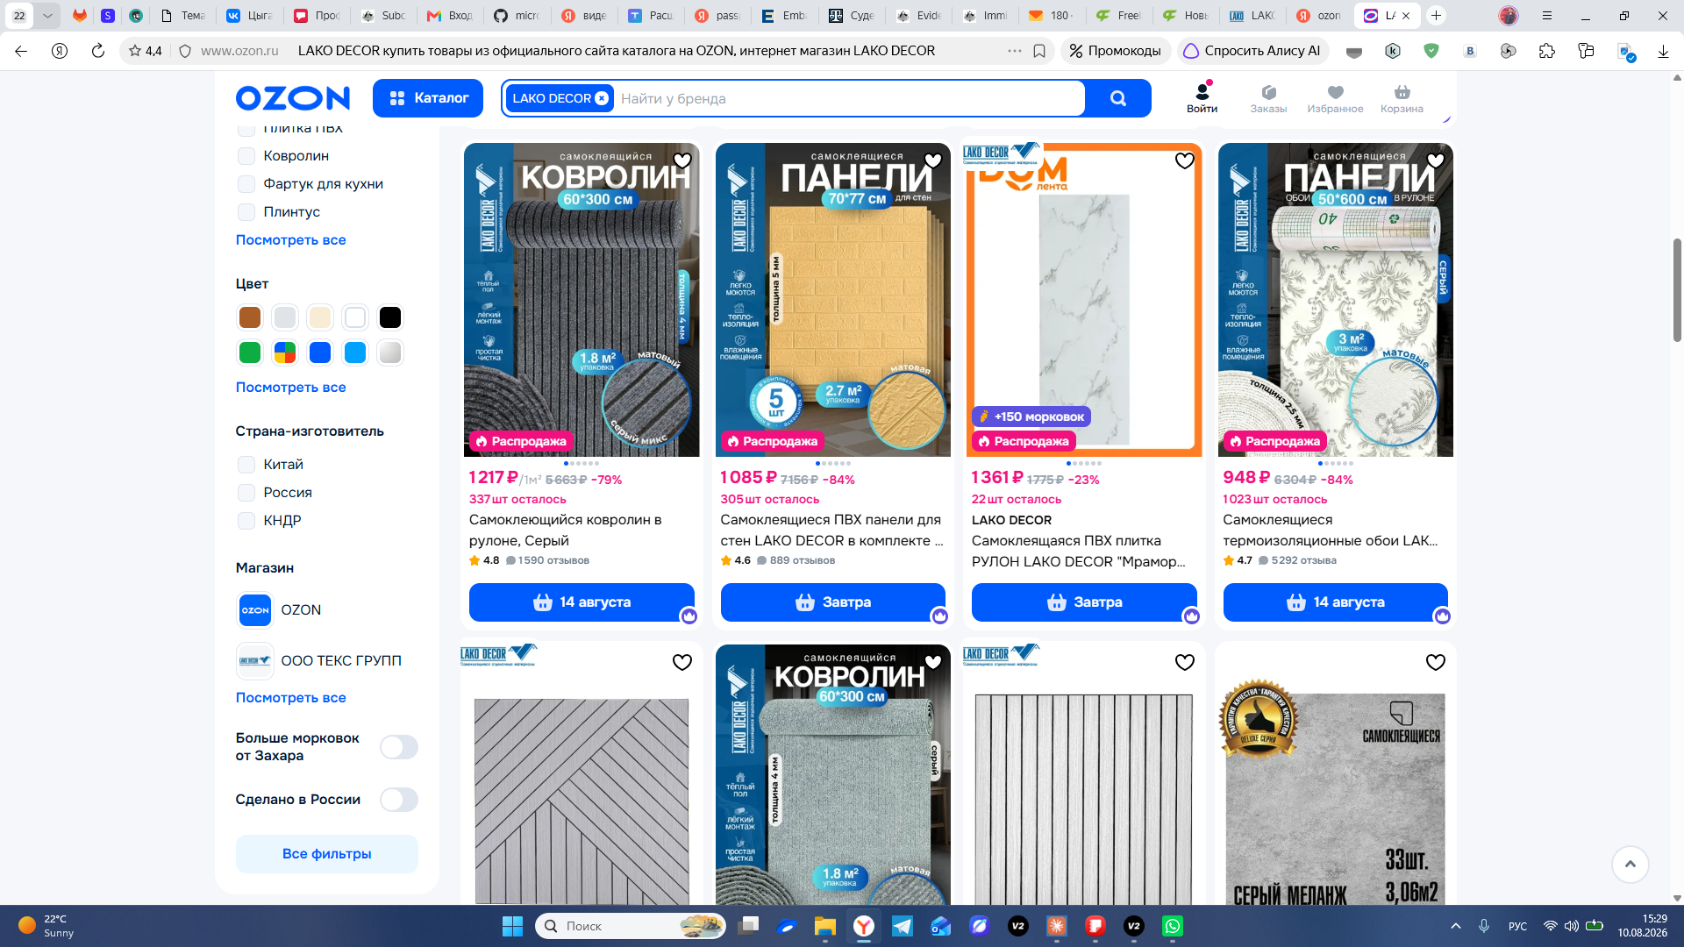Check the Китай country filter
This screenshot has width=1684, height=947.
[246, 465]
